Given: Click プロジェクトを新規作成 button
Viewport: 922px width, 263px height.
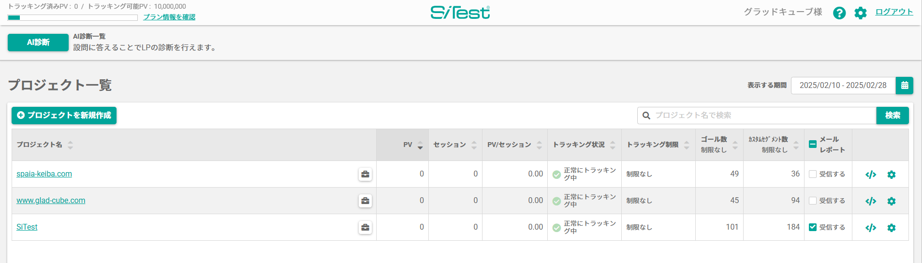Looking at the screenshot, I should pyautogui.click(x=64, y=116).
